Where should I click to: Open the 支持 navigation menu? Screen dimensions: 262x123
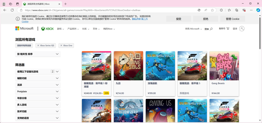pos(96,29)
